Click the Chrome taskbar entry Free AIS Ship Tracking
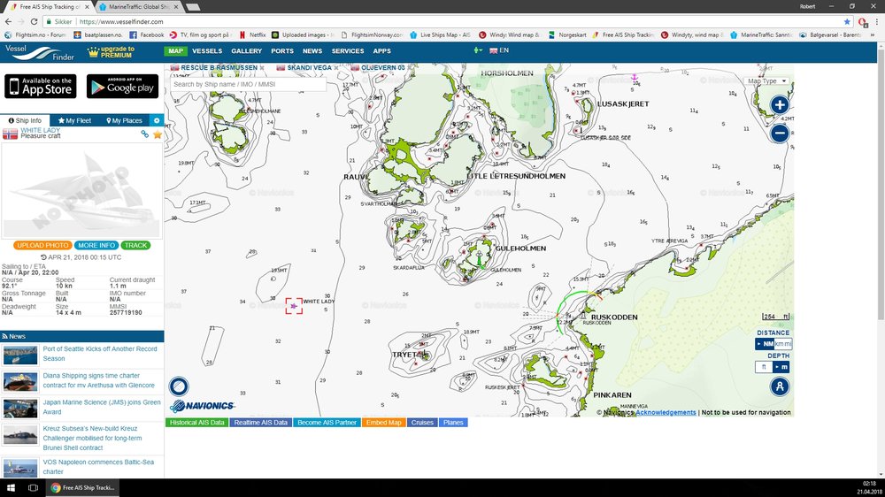 click(82, 487)
